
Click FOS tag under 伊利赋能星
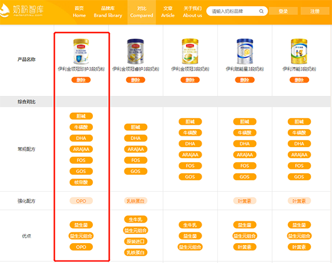244,166
